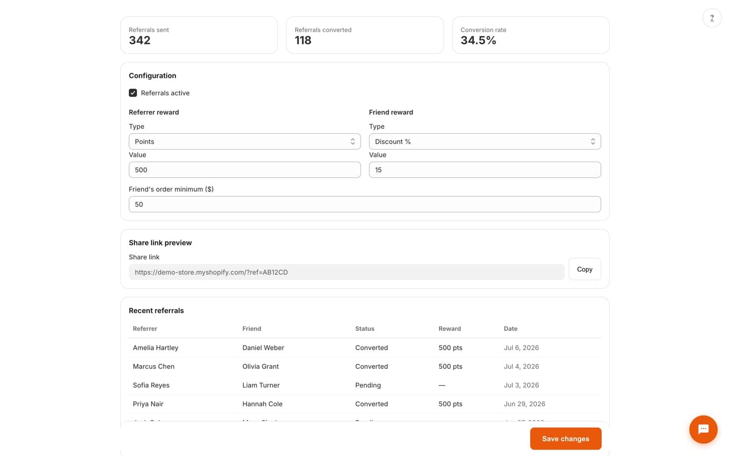Image resolution: width=730 pixels, height=456 pixels.
Task: Open the Friend reward Type dropdown showing Discount %
Action: pyautogui.click(x=485, y=141)
